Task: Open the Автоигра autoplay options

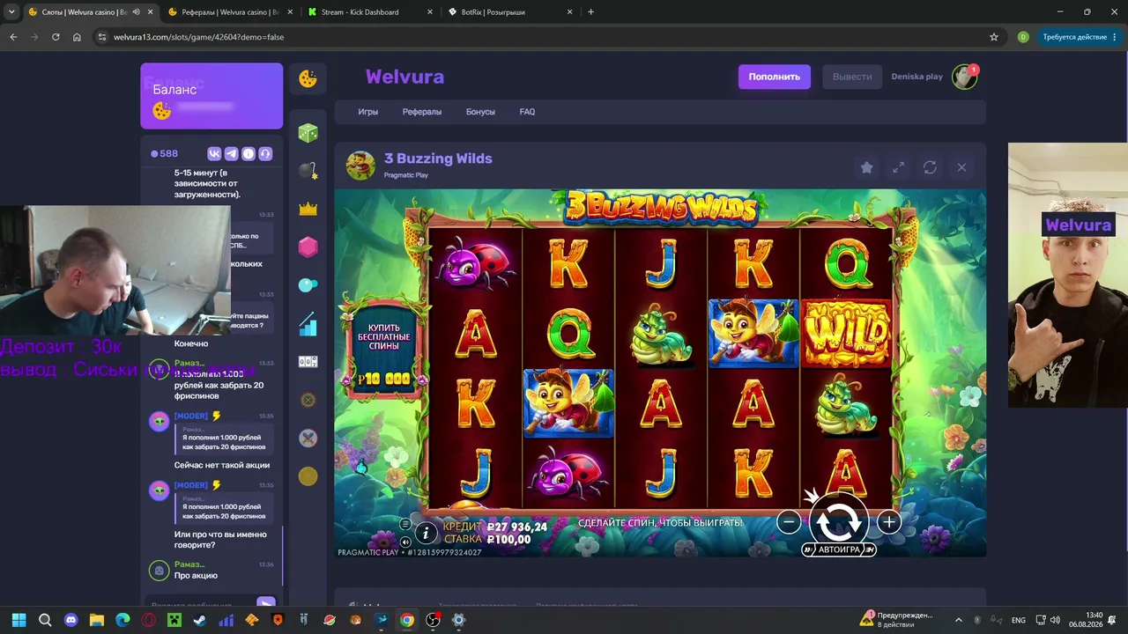Action: coord(839,549)
